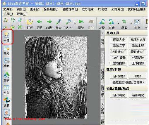Switch to the 相框娱乐 vertical tab
This screenshot has width=149, height=125.
[103, 74]
